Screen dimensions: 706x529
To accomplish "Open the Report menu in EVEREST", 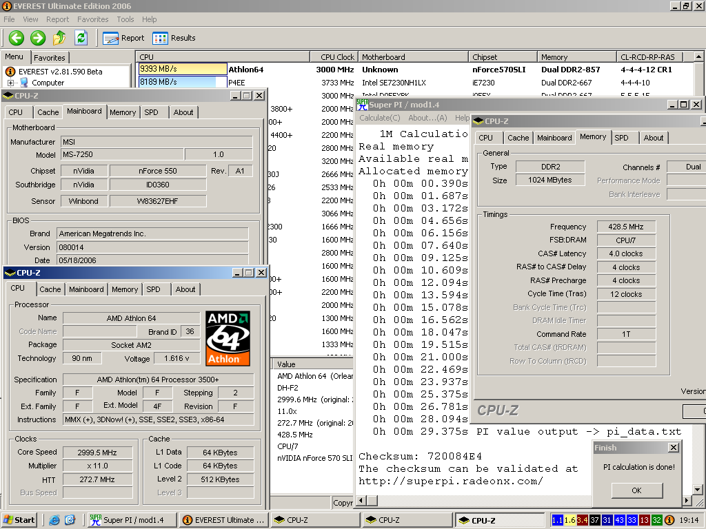I will [58, 19].
